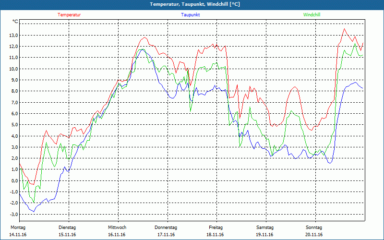Click the 10,0 value on the y-axis

tap(13, 69)
